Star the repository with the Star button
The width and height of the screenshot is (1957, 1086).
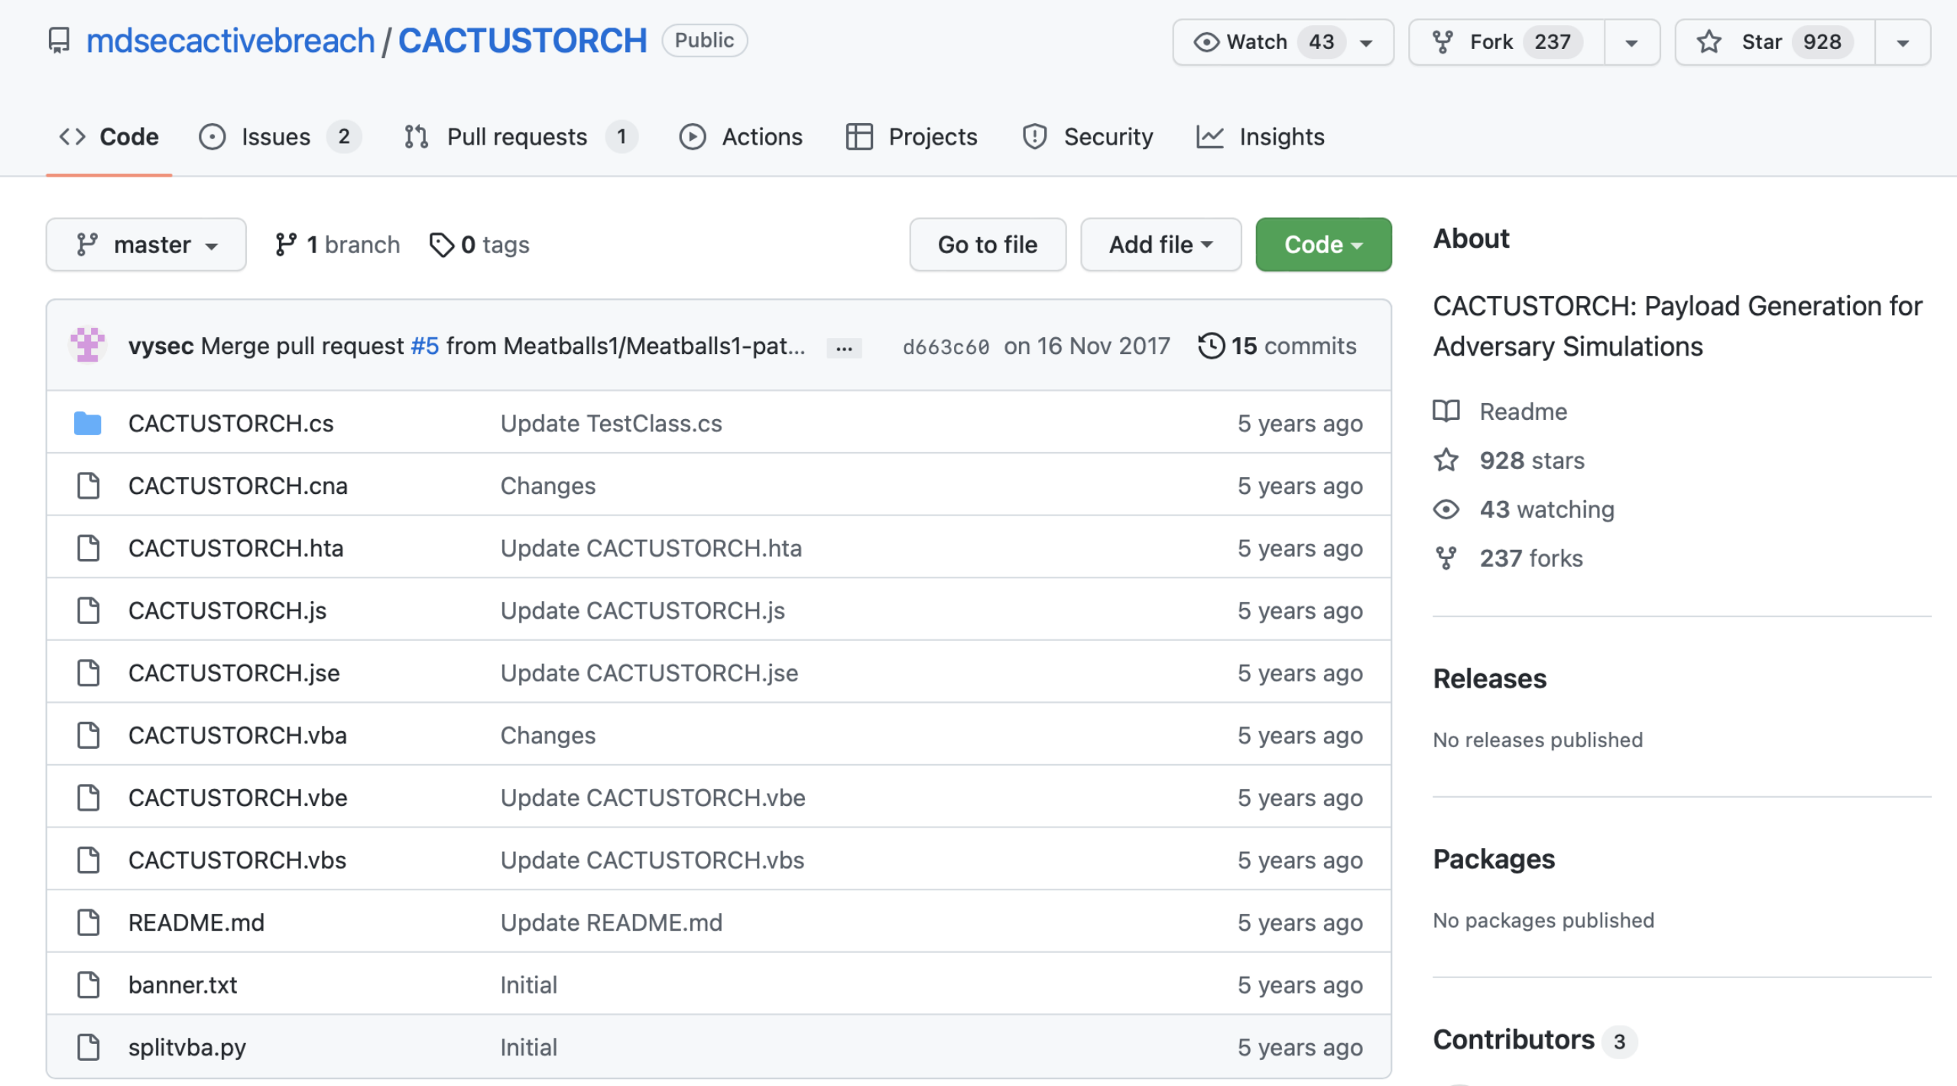pos(1775,43)
